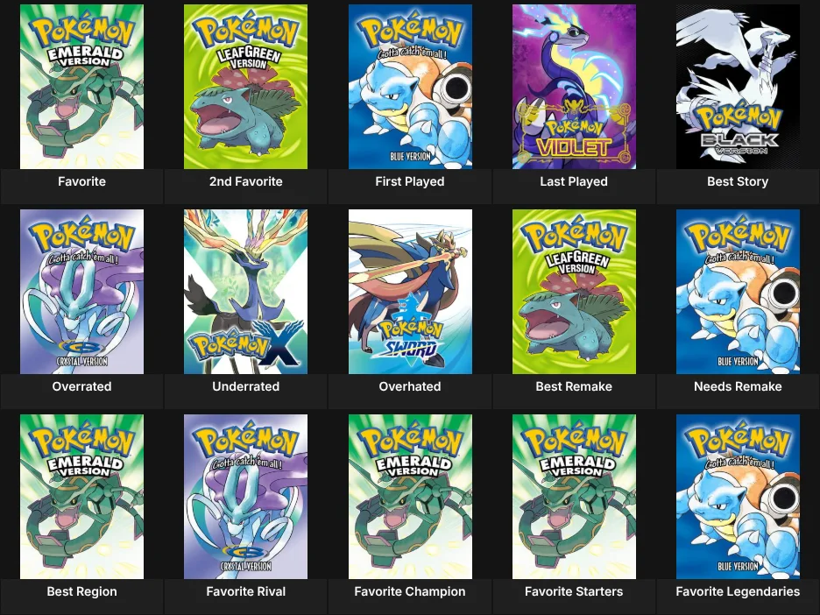The height and width of the screenshot is (615, 820).
Task: Click the "Best Region" label
Action: coord(81,591)
